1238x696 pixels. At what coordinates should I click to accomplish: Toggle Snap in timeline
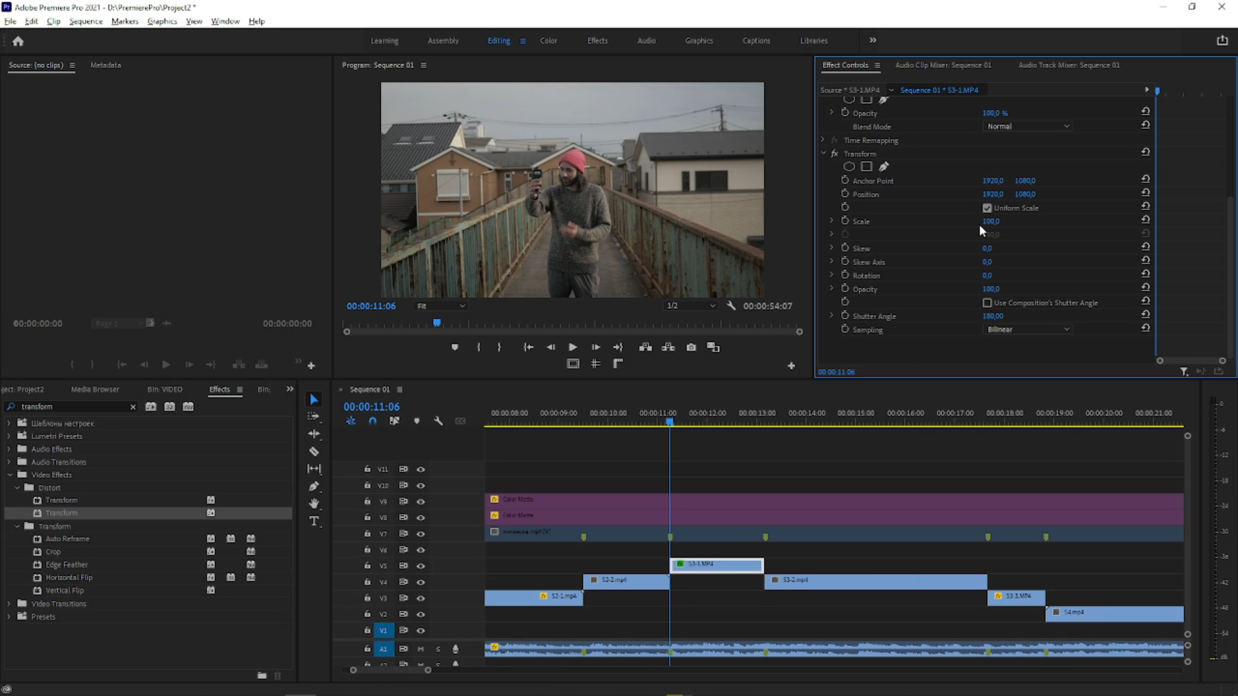point(373,421)
